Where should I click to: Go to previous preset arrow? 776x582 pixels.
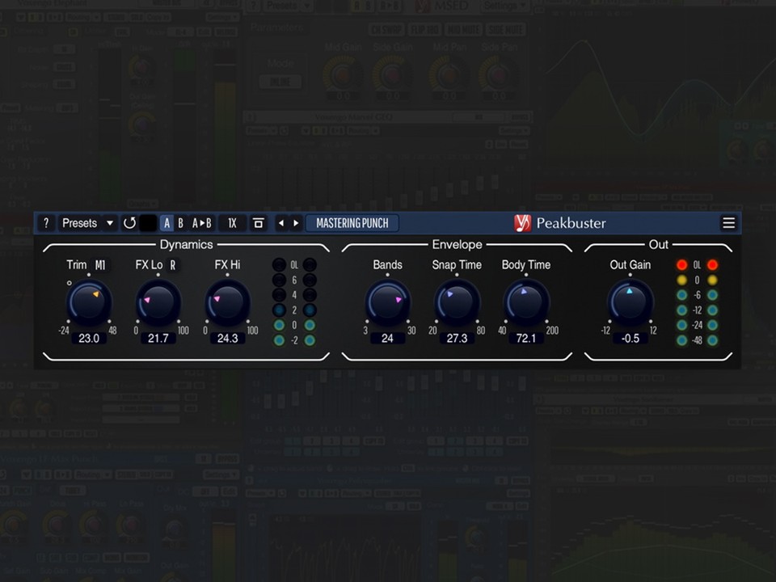coord(281,223)
